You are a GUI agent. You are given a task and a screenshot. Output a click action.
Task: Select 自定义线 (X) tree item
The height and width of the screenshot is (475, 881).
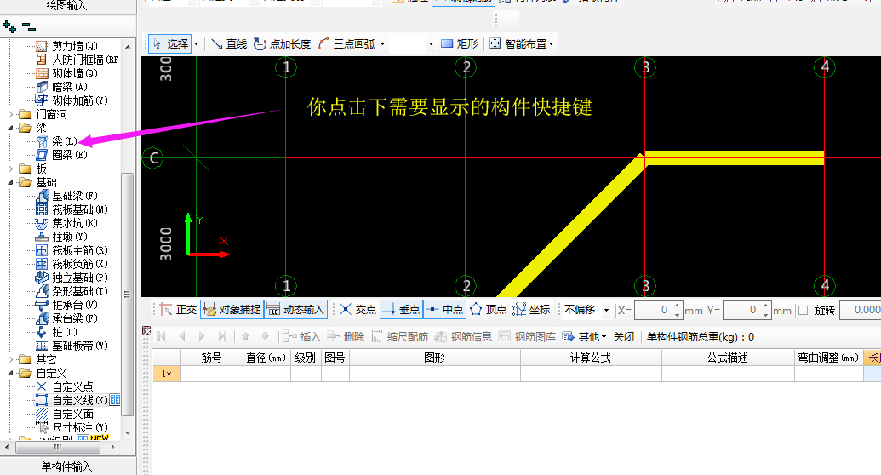79,400
